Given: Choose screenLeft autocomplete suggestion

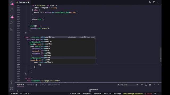Looking at the screenshot, I should tap(68, 42).
